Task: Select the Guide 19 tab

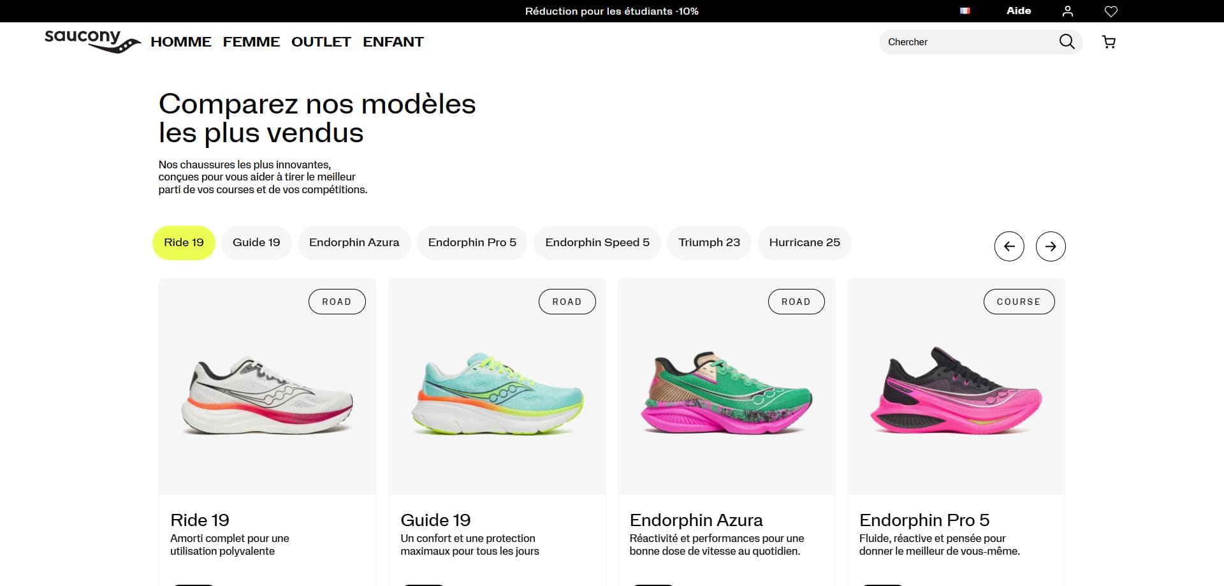Action: pyautogui.click(x=256, y=242)
